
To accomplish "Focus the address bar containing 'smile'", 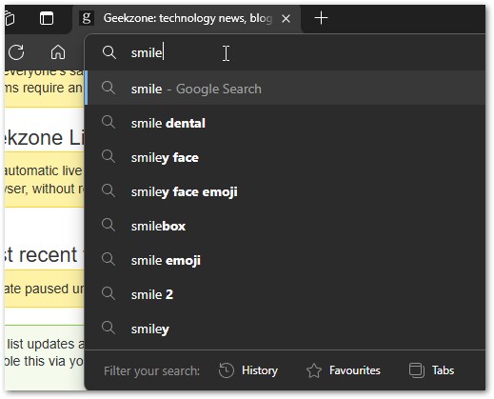I will pyautogui.click(x=286, y=52).
